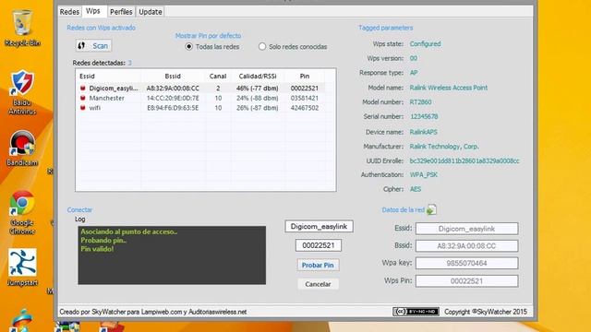This screenshot has width=591, height=332.
Task: Click the red icon beside wifi row
Action: pos(83,108)
